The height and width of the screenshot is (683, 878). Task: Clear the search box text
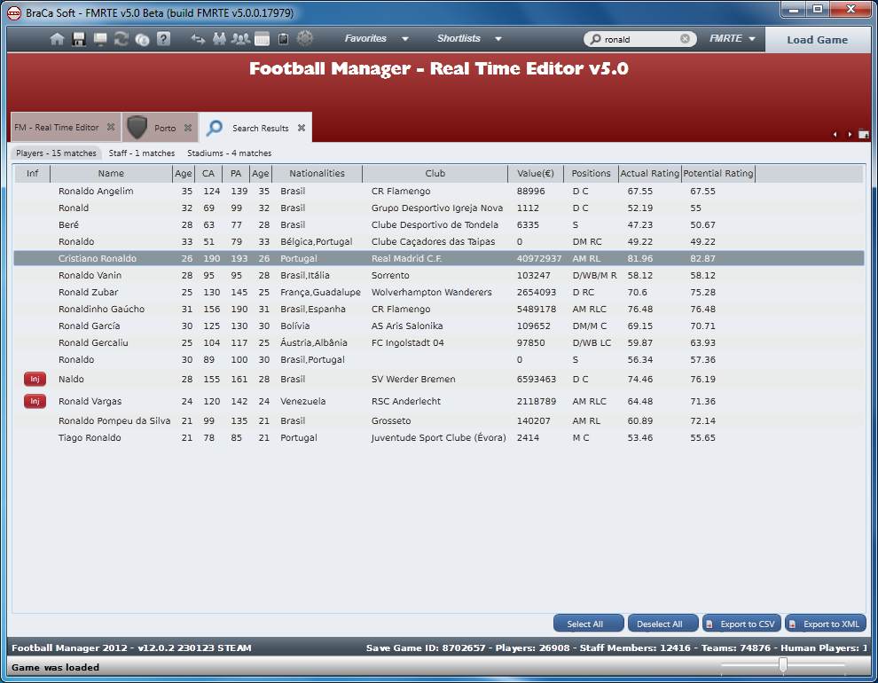685,39
